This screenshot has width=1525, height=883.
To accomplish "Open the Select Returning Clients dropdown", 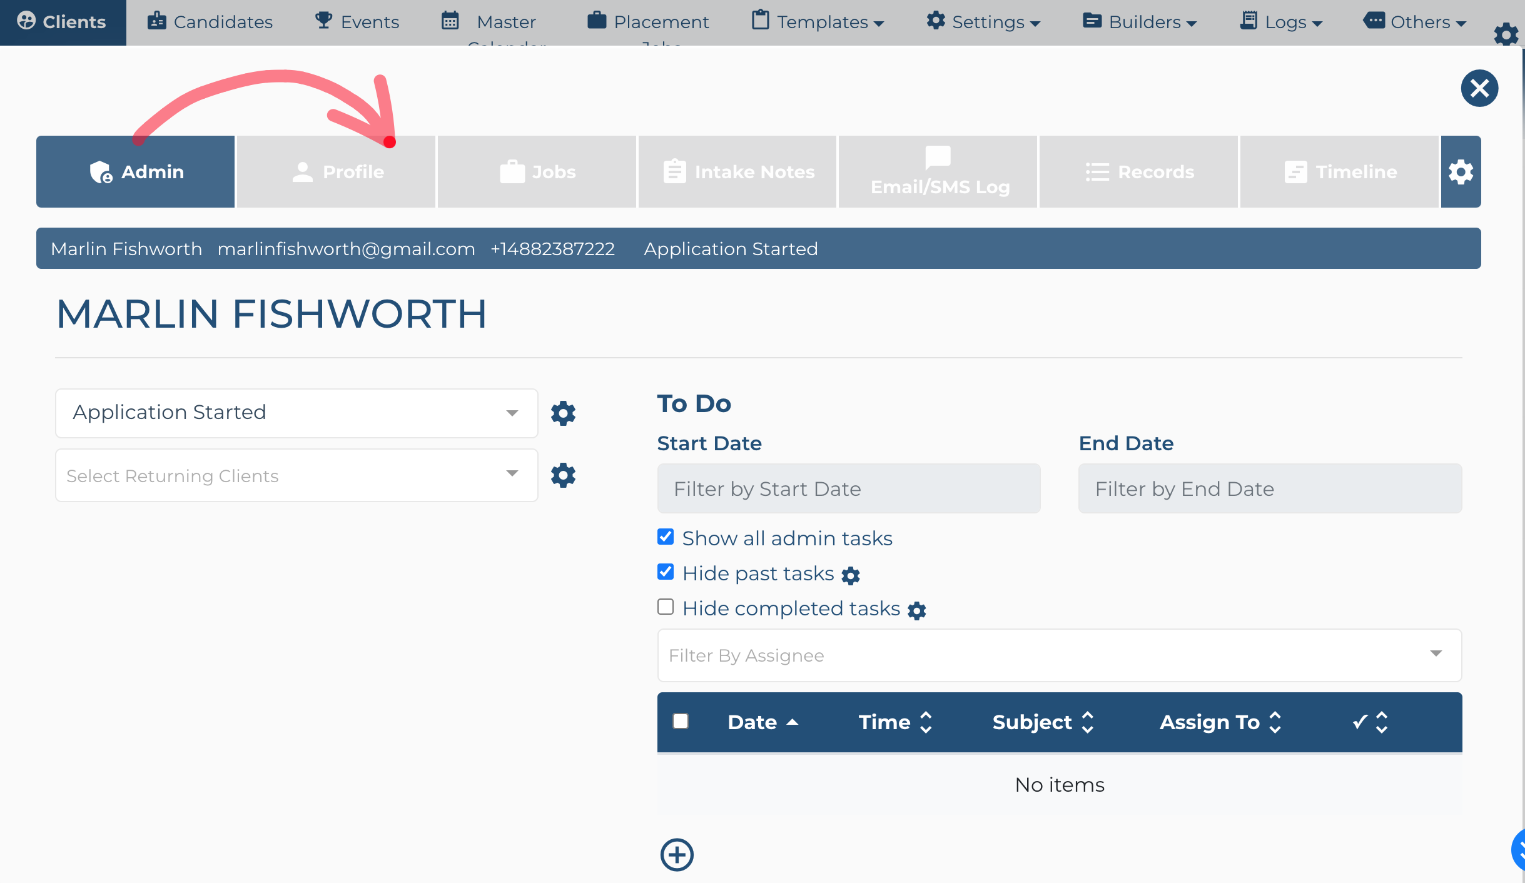I will point(296,475).
